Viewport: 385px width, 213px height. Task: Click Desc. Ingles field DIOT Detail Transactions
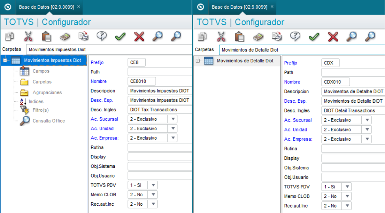[353, 110]
